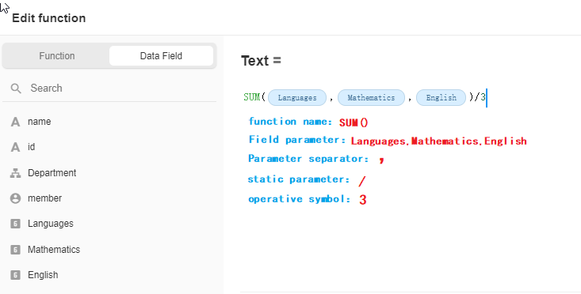Select the English chip in formula
Viewport: 581px width, 294px height.
pos(441,97)
